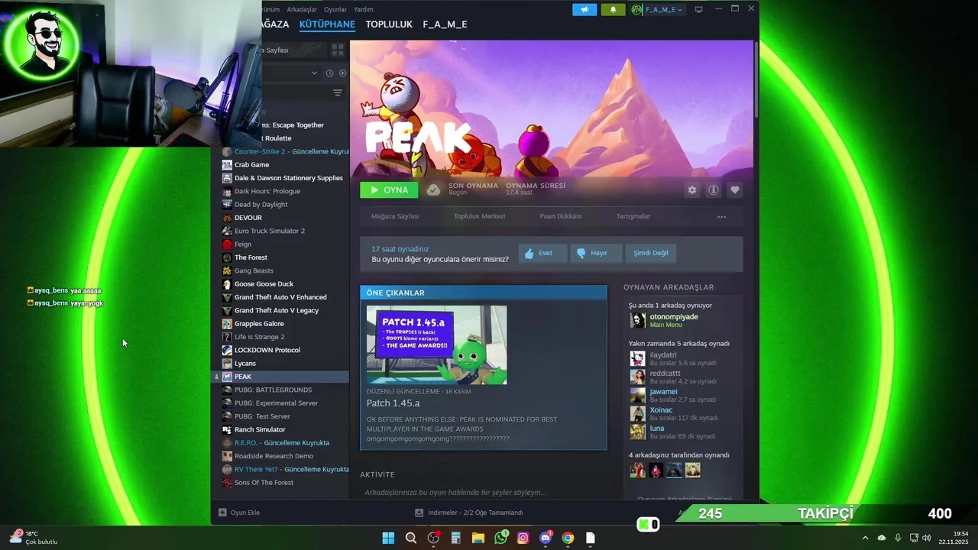Click the recent activity clock icon
The width and height of the screenshot is (978, 550).
[x=329, y=73]
